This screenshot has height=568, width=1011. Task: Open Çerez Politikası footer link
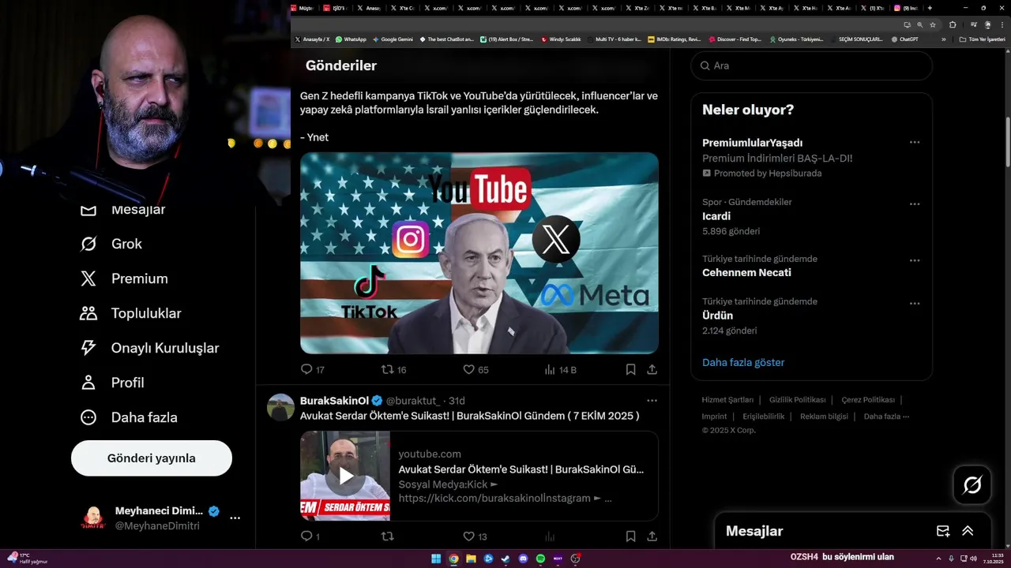pyautogui.click(x=868, y=400)
